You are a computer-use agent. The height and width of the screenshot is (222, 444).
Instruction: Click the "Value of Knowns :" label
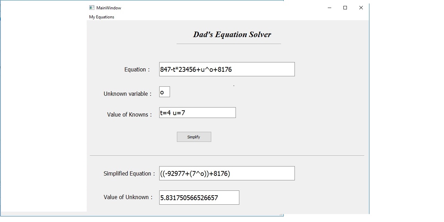click(x=129, y=114)
